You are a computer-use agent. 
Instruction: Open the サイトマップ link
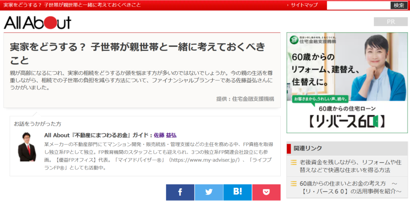(x=304, y=5)
